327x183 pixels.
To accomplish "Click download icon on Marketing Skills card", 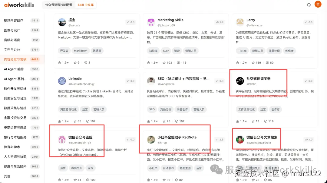I will [148, 62].
